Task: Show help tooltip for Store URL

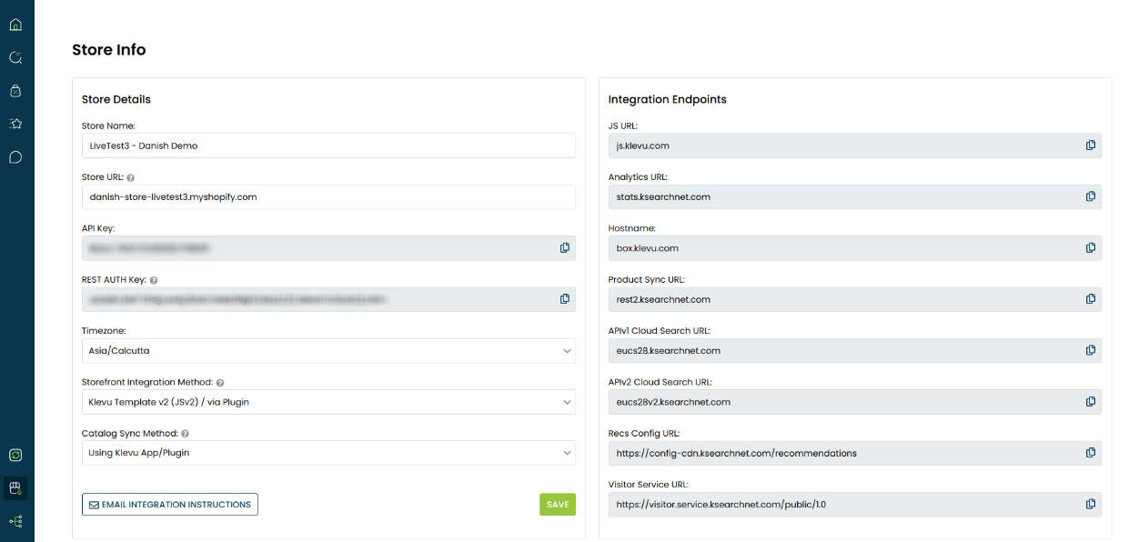Action: coord(131,178)
